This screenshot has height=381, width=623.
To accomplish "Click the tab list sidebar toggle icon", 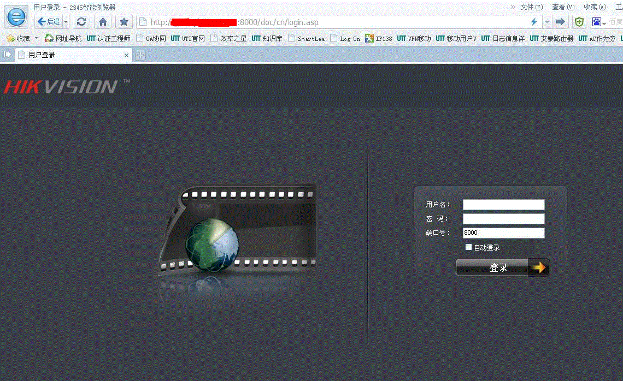I will 7,55.
